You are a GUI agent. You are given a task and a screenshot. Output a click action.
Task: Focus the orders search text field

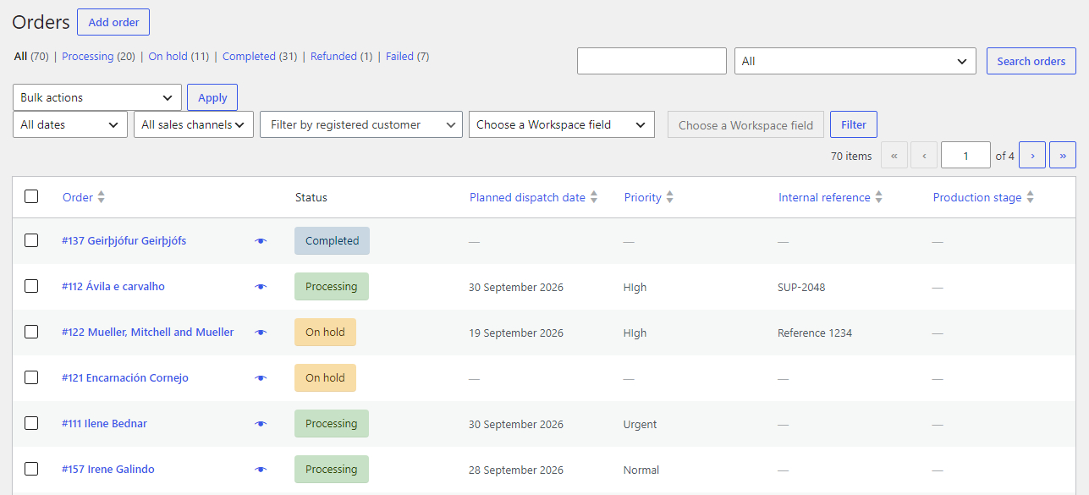pyautogui.click(x=652, y=61)
